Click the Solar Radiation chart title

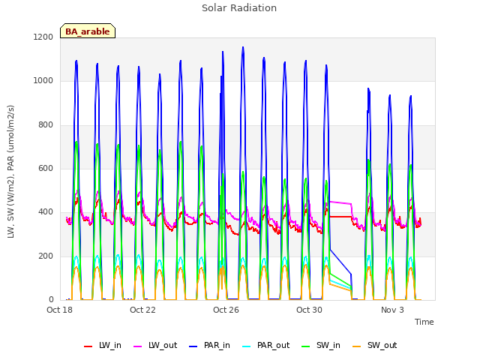click(239, 8)
